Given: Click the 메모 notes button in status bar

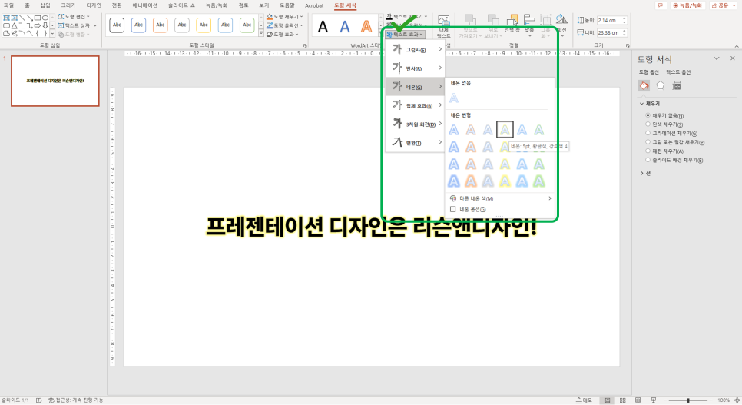Looking at the screenshot, I should coord(584,400).
